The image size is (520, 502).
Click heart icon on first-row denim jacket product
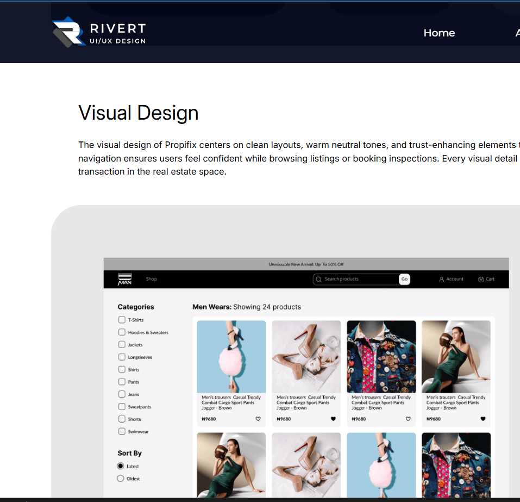[408, 419]
